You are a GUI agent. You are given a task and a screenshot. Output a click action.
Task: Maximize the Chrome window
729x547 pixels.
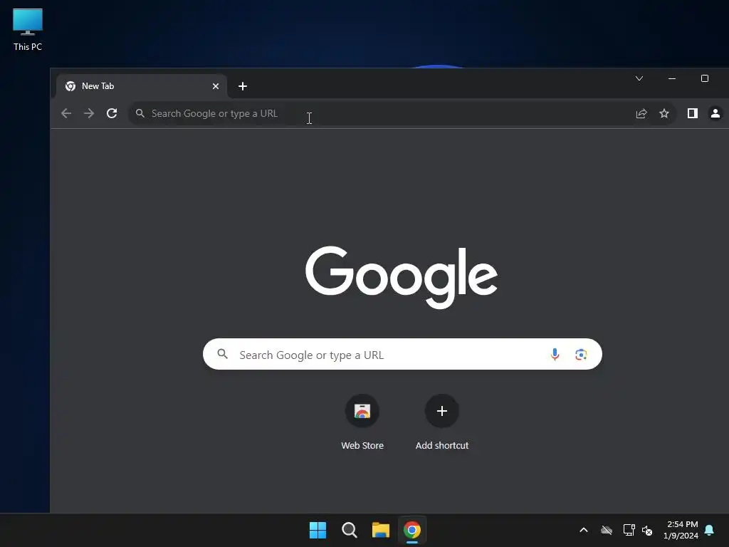tap(705, 78)
